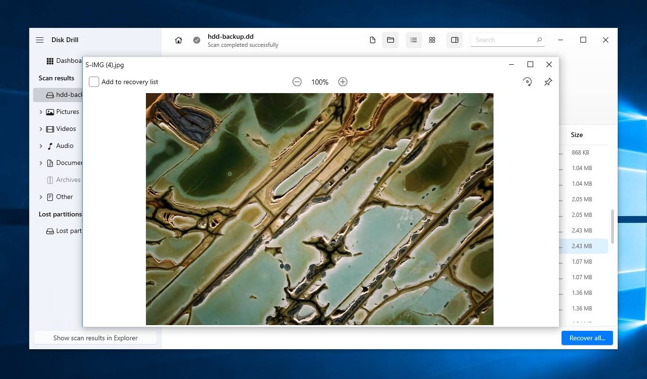
Task: Click the Home icon in the toolbar
Action: point(179,40)
